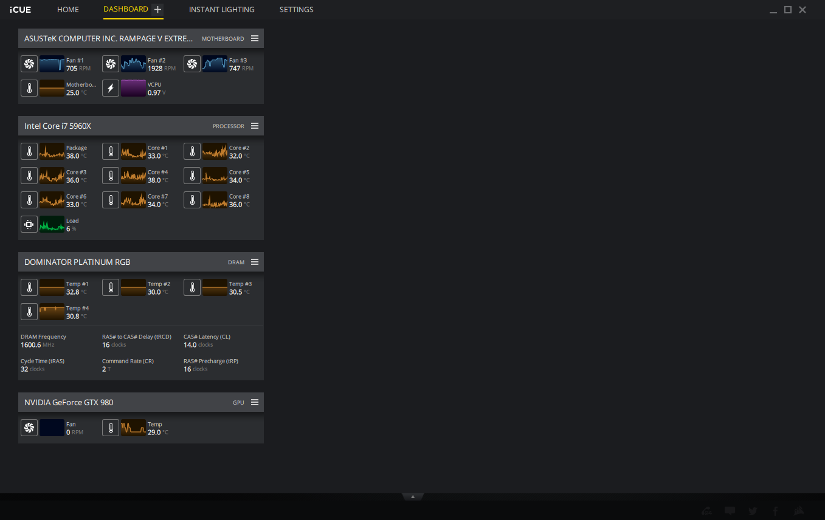Click the Motherboard 25.0 °C reading
The image size is (825, 520).
point(77,93)
